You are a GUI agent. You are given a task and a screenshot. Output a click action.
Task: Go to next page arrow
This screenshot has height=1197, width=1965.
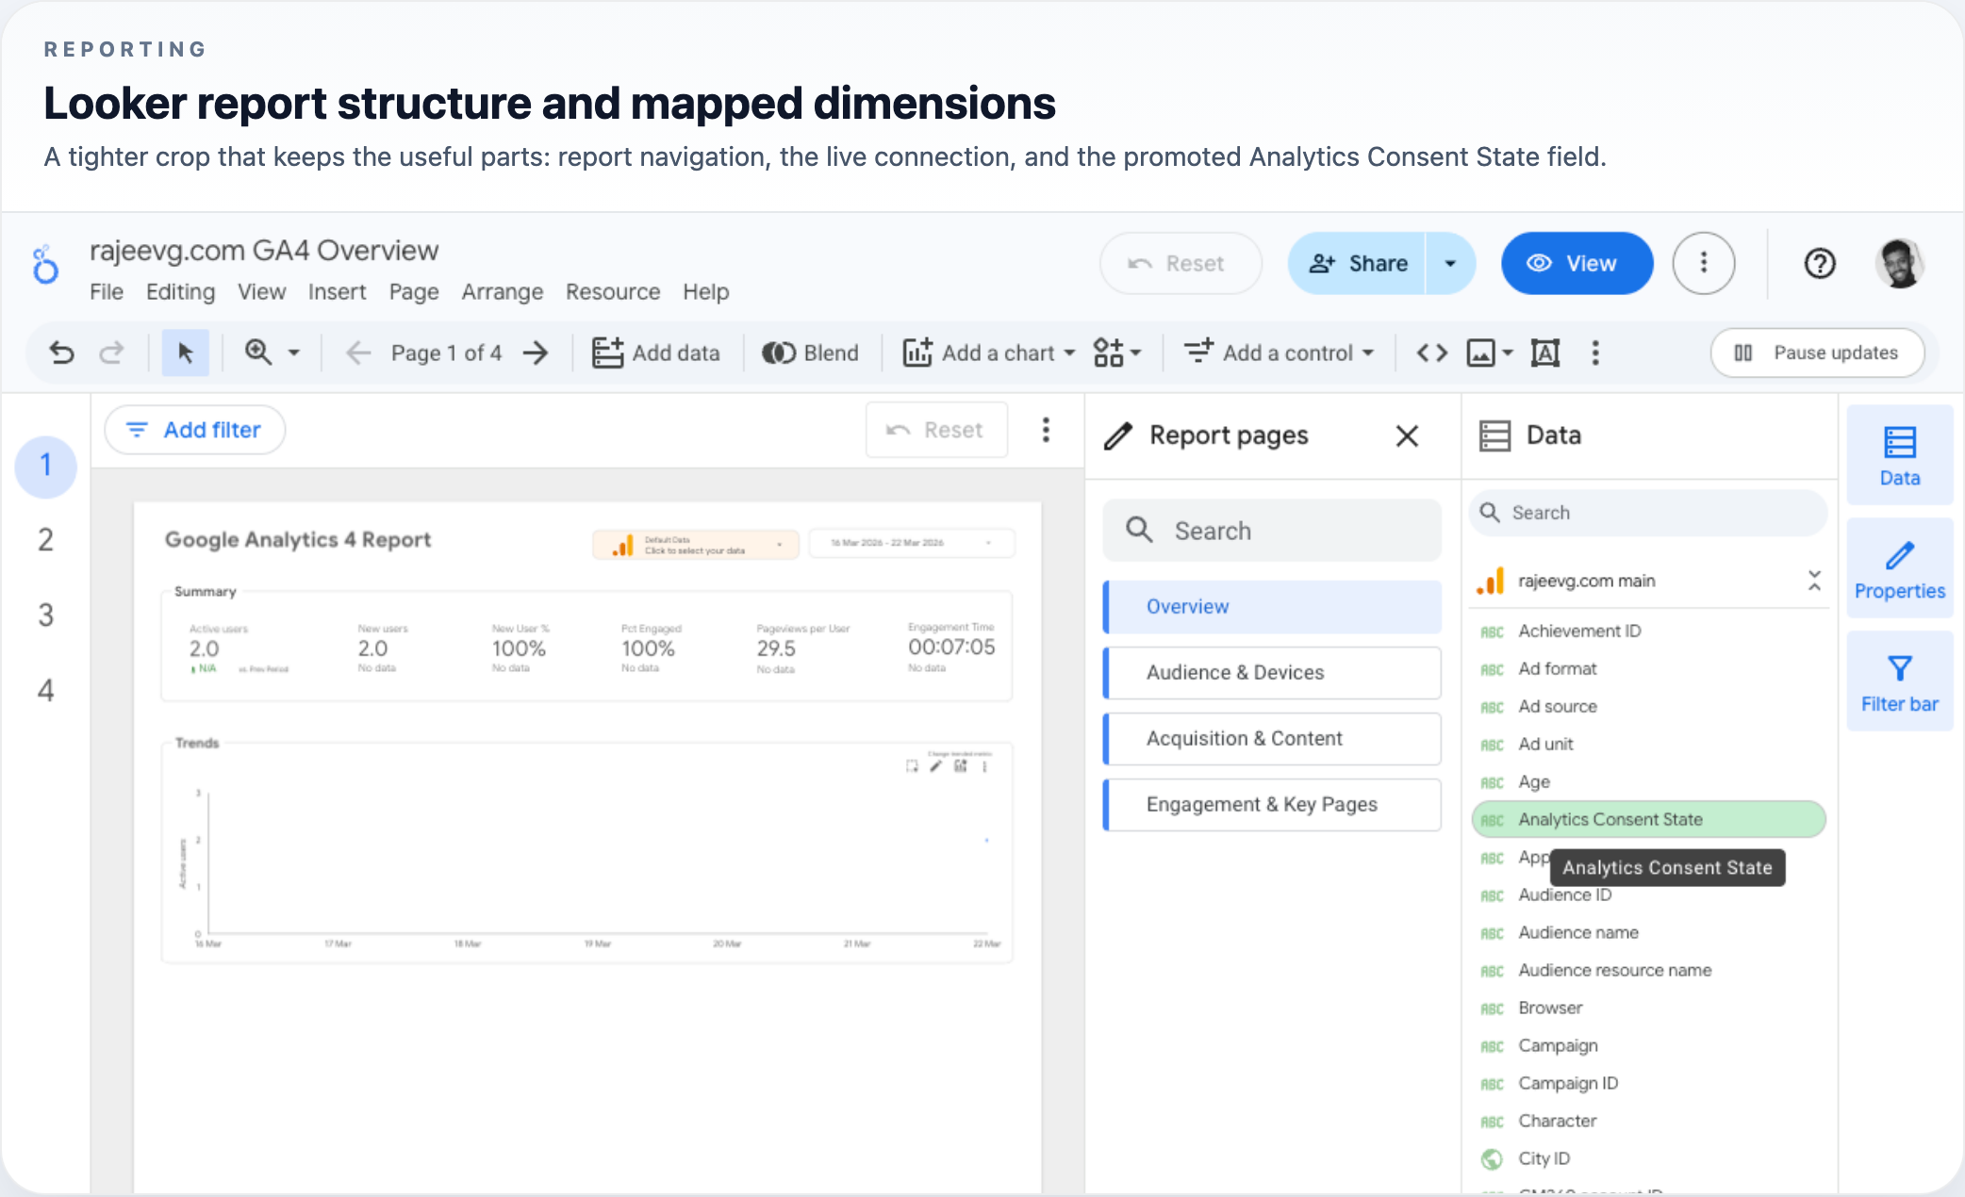(536, 353)
